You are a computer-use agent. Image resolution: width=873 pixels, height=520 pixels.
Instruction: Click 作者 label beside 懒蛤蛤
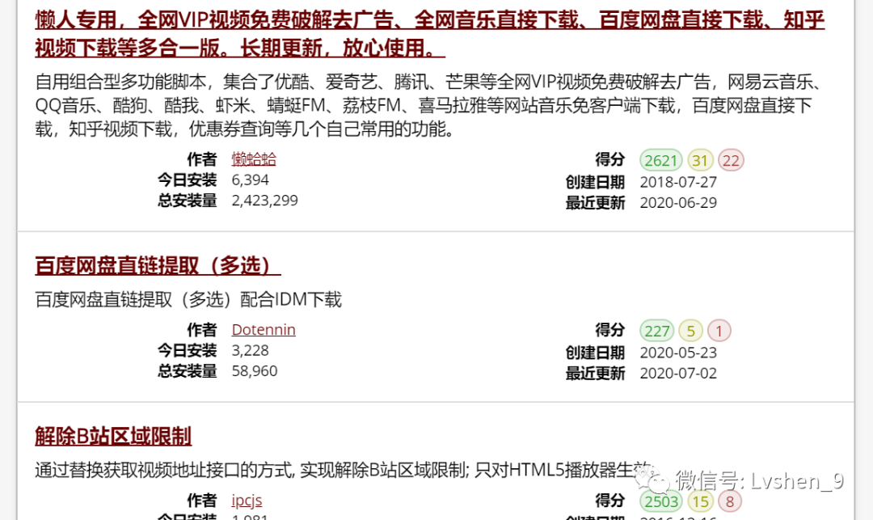click(201, 159)
